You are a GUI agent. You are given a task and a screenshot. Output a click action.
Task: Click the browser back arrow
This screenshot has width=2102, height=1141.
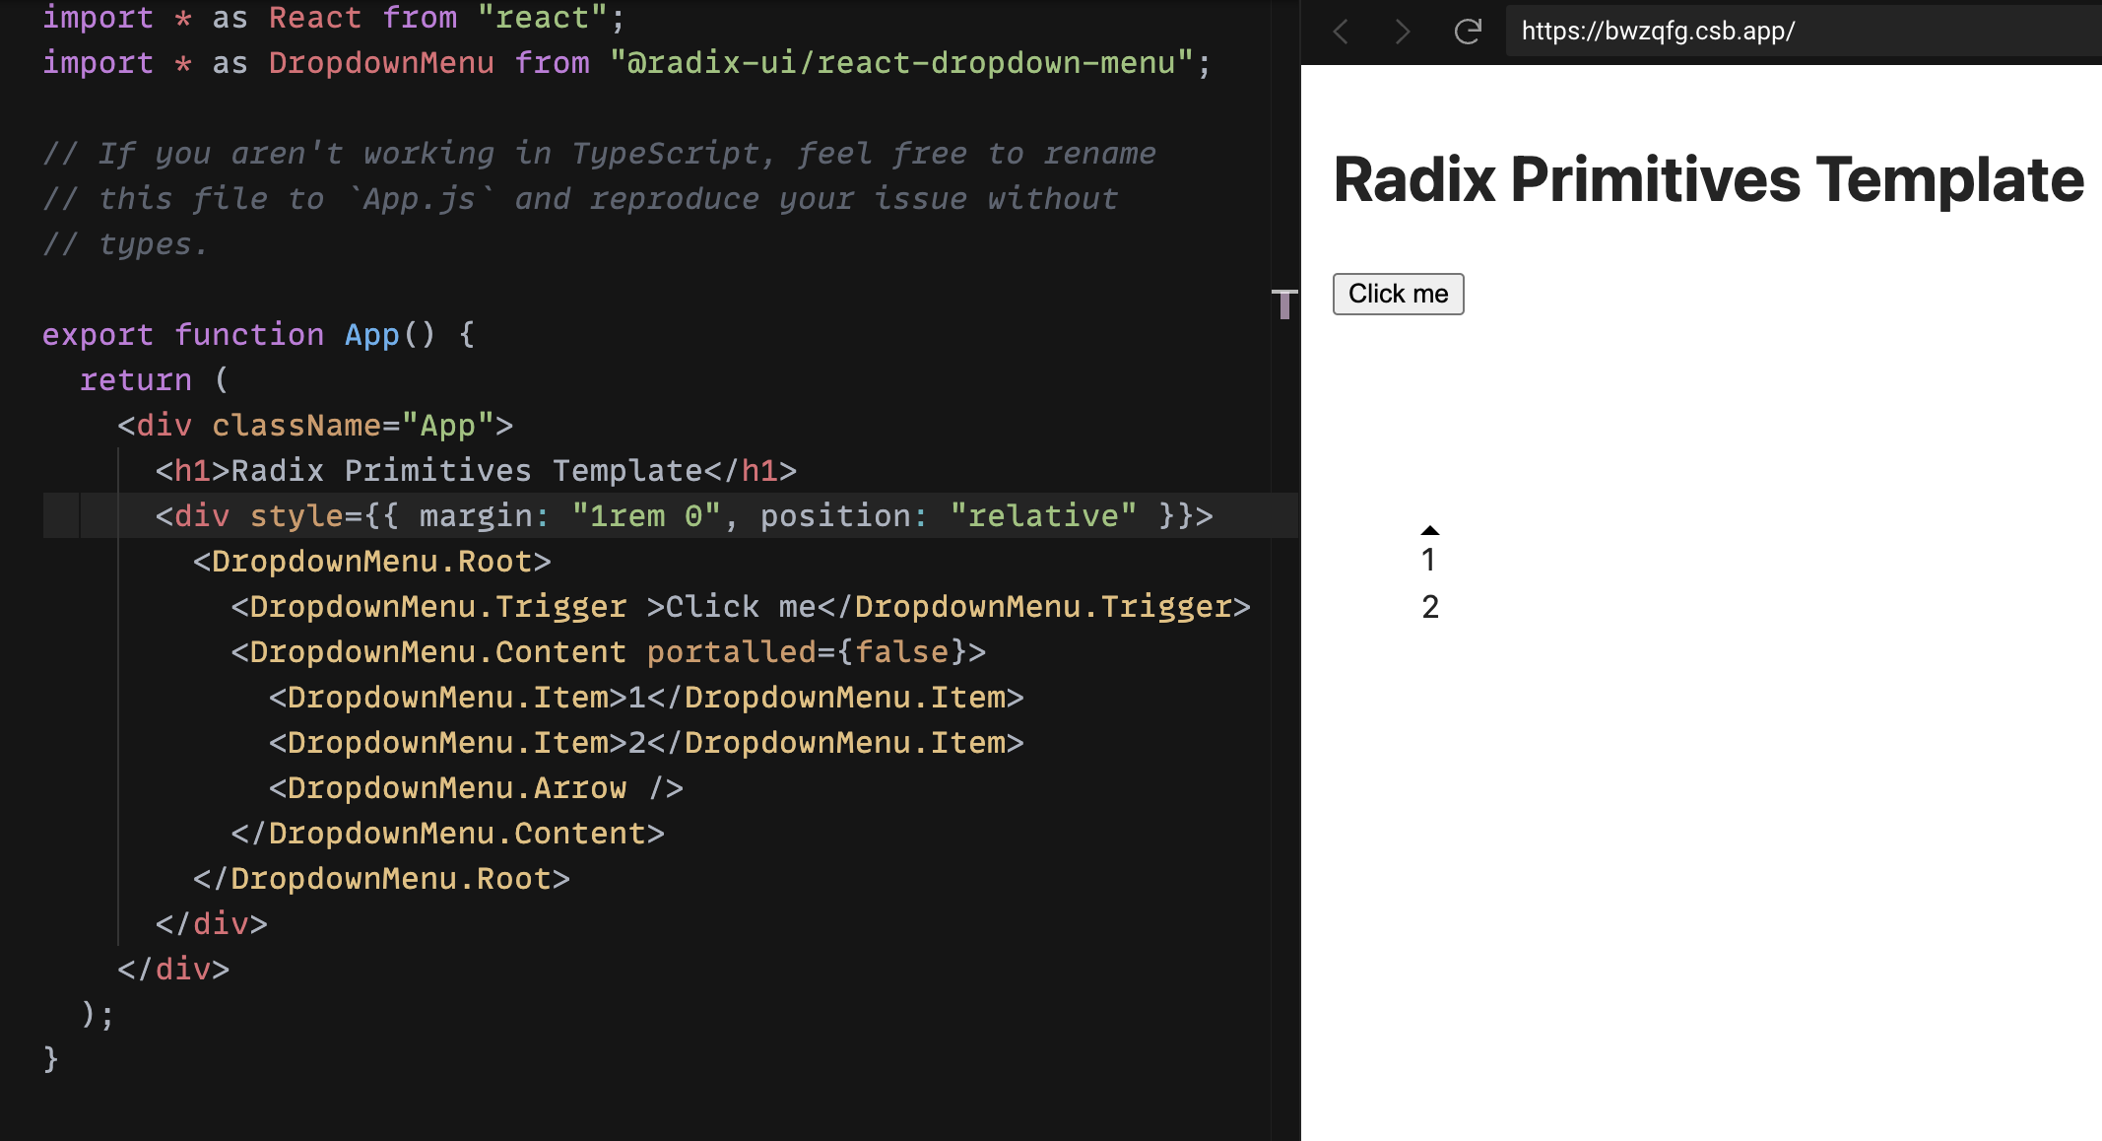(x=1341, y=32)
